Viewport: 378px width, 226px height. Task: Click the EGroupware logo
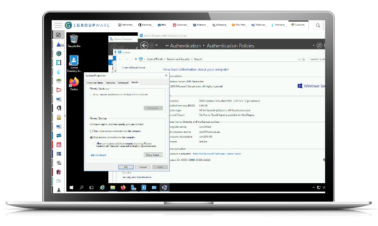tap(87, 25)
